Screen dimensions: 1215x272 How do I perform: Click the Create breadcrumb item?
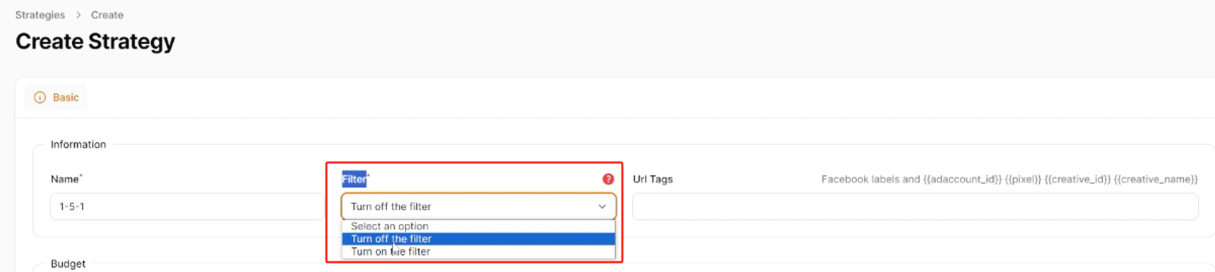pos(107,15)
